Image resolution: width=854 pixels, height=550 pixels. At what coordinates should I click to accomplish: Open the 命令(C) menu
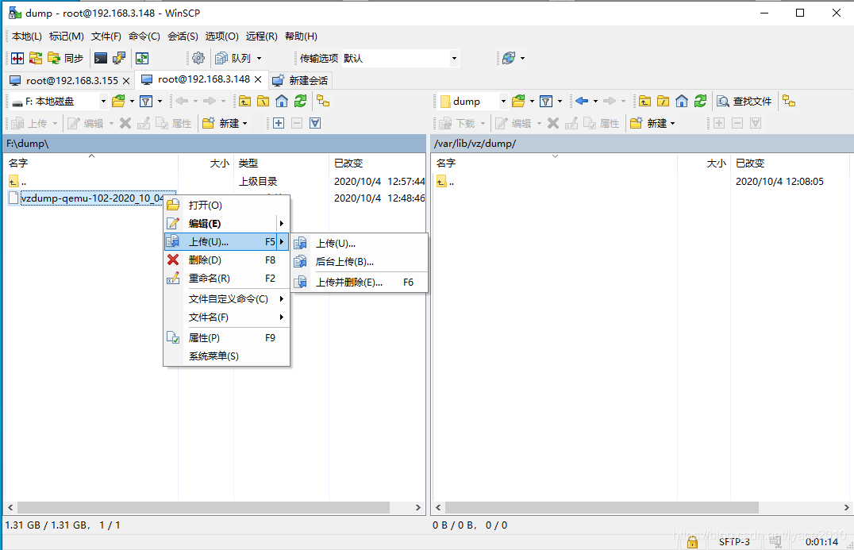[x=144, y=37]
